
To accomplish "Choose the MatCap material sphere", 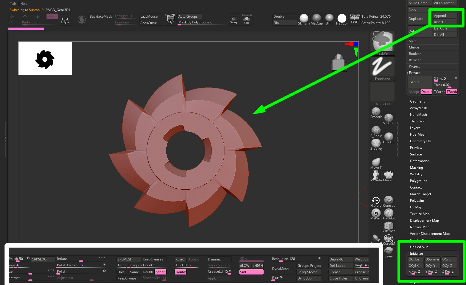I will [x=317, y=18].
